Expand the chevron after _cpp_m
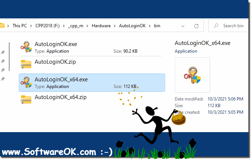Viewport: 251px width, 159px height. click(87, 26)
